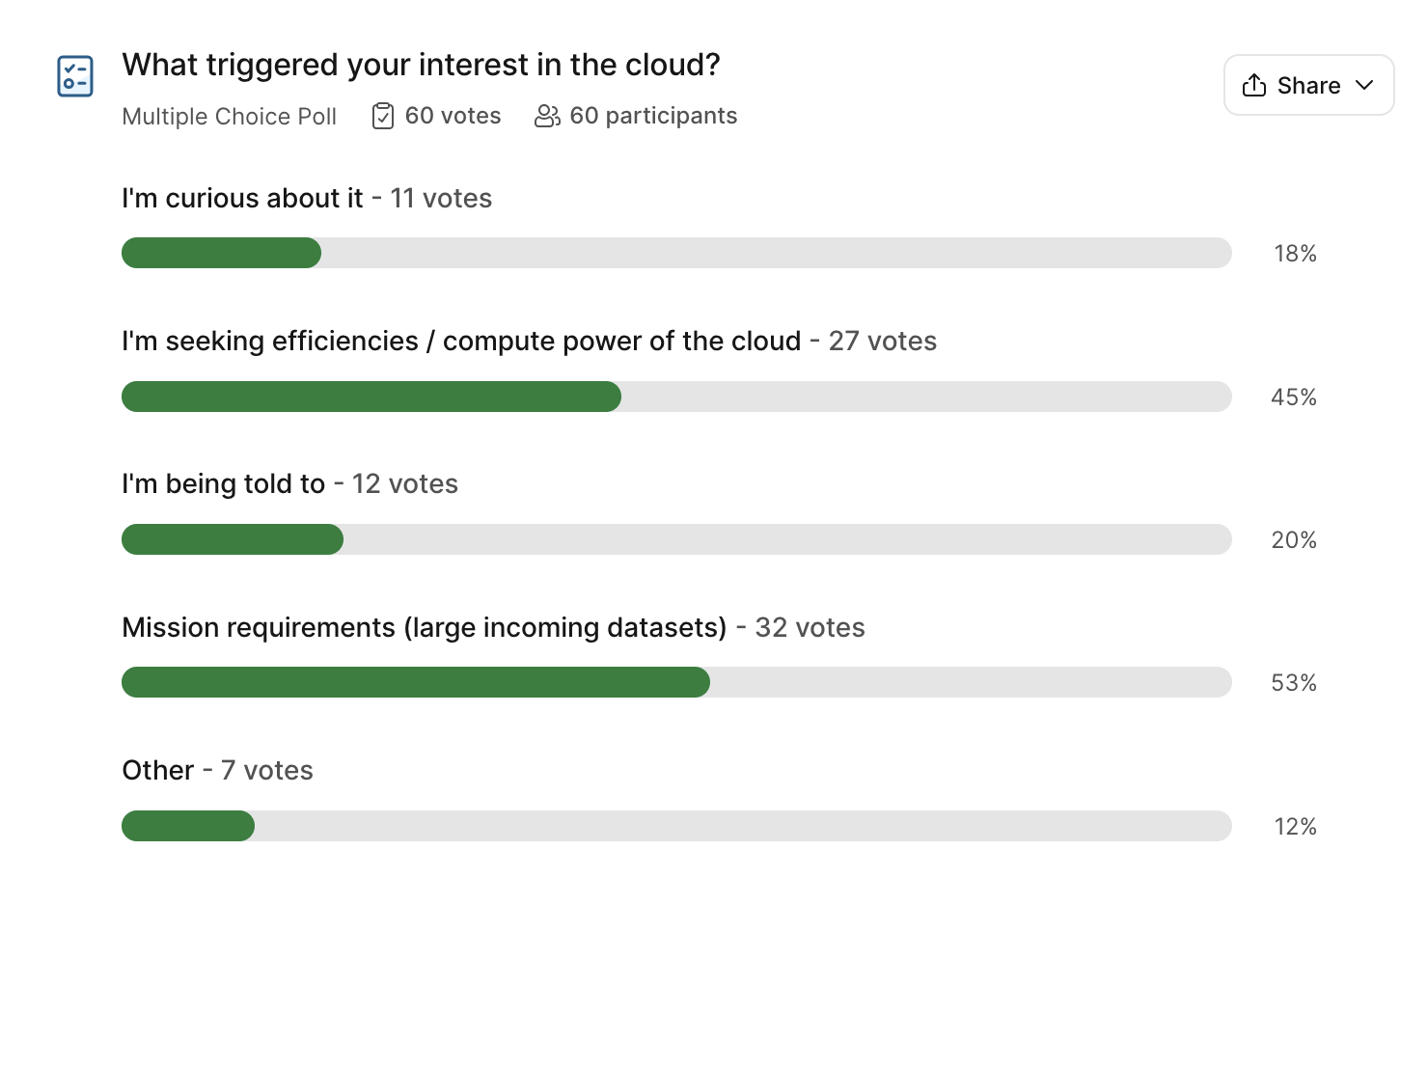Select the "seeking efficiencies / compute power" option

(x=461, y=341)
